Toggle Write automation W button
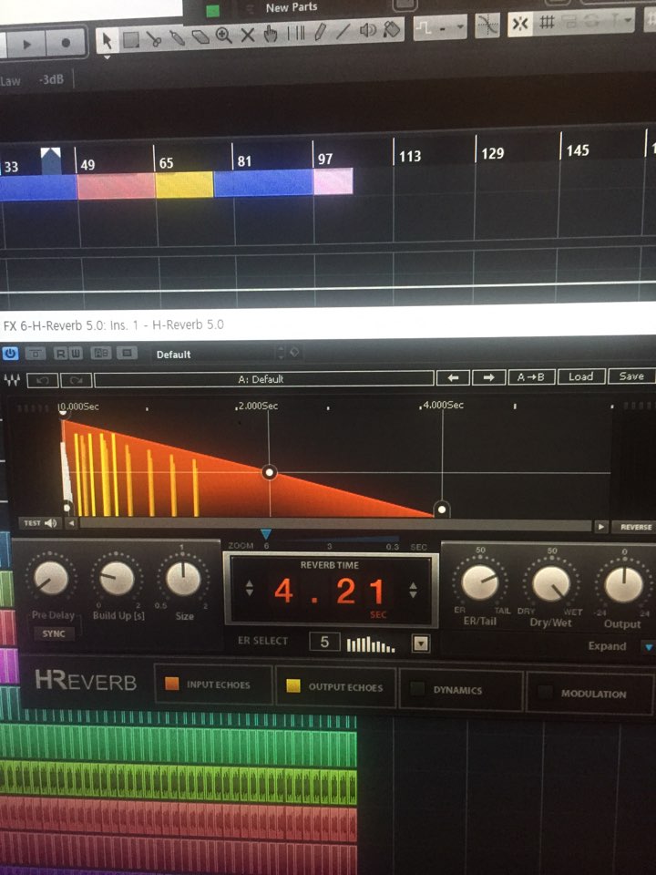The image size is (656, 875). (x=76, y=354)
